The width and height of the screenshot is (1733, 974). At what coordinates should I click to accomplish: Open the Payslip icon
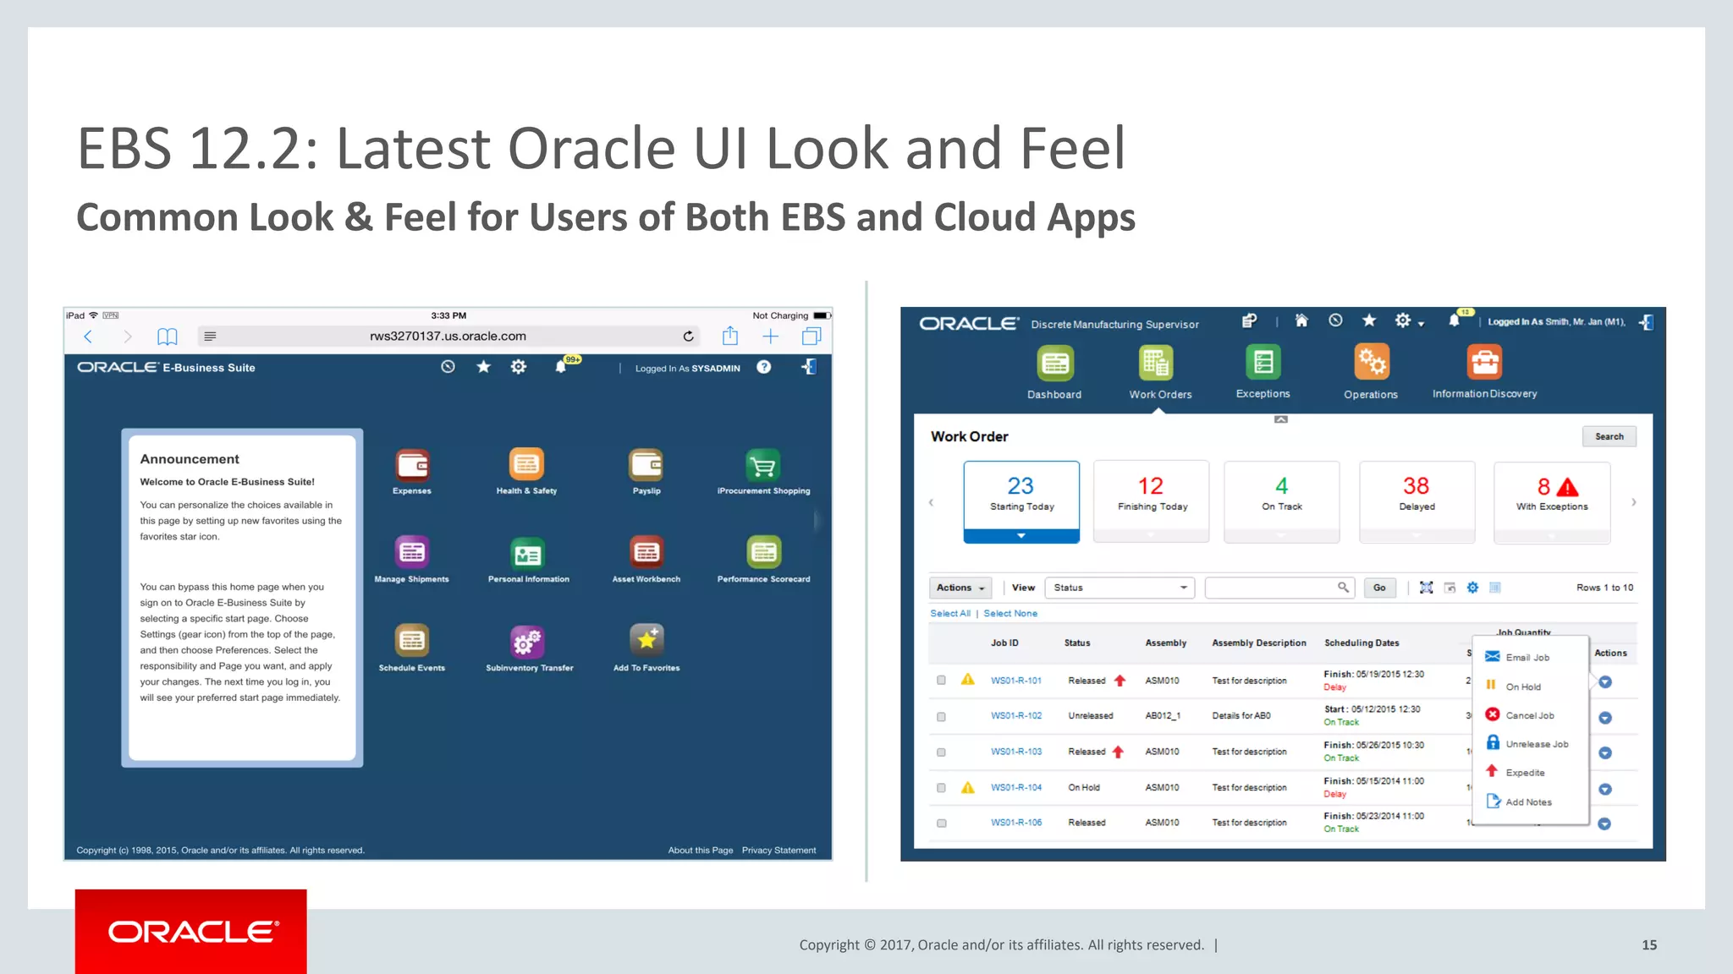click(x=646, y=465)
